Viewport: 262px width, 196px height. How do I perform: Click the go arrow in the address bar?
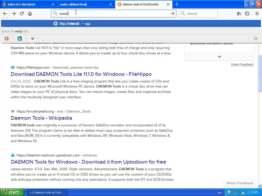(172, 14)
